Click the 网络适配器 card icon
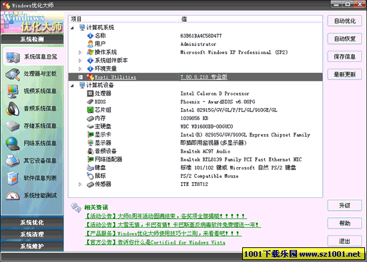 click(90, 159)
